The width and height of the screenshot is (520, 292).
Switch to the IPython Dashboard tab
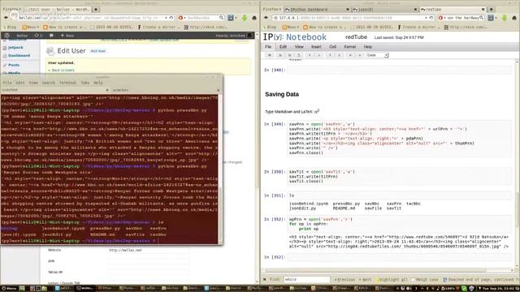point(318,9)
